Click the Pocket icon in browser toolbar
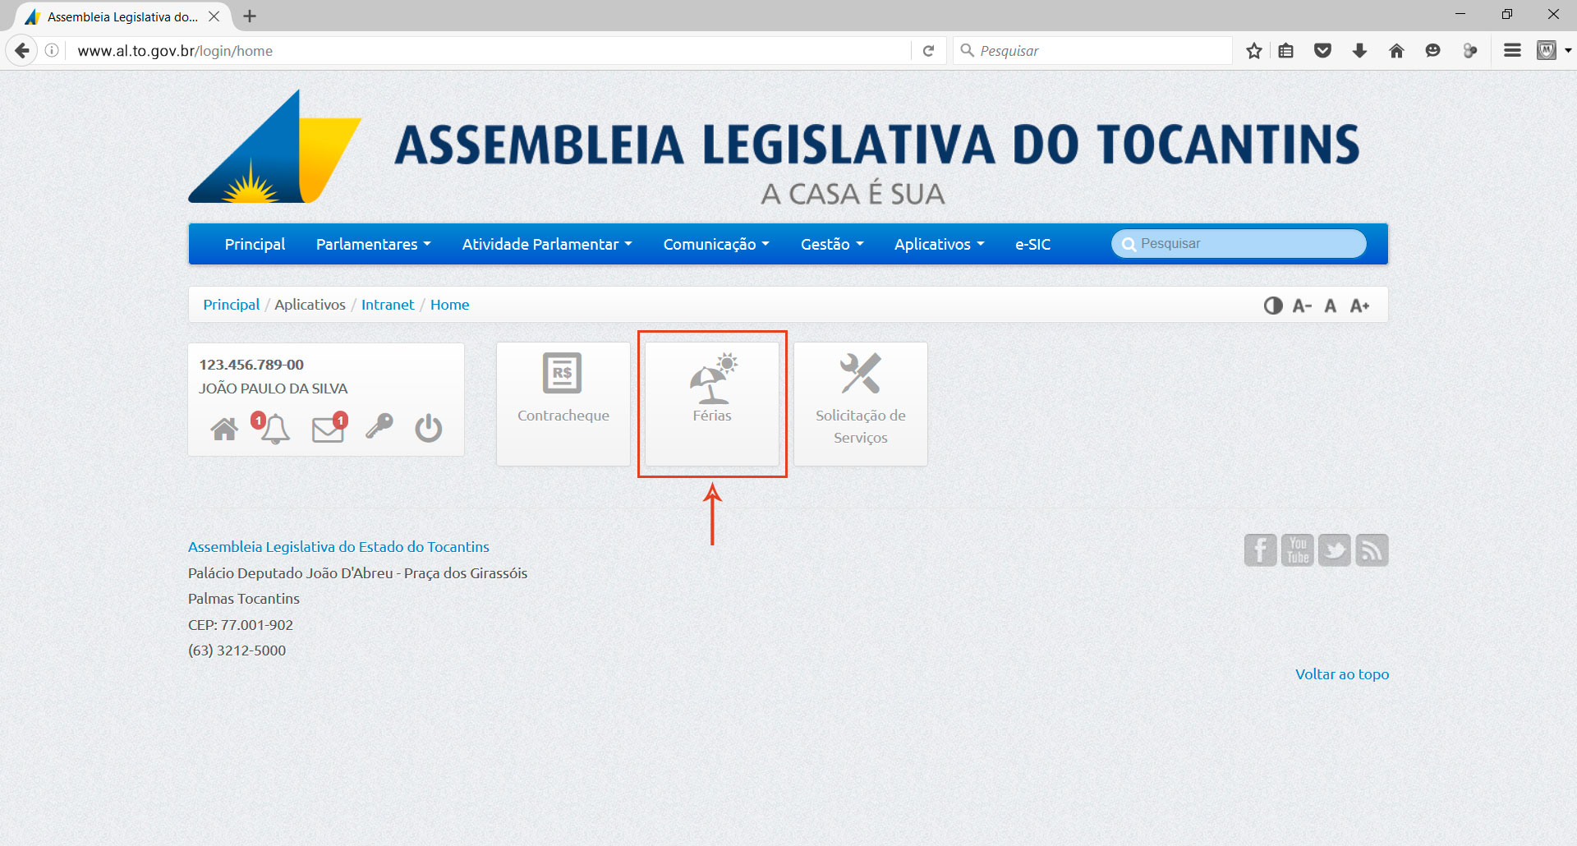This screenshot has height=846, width=1577. tap(1322, 51)
